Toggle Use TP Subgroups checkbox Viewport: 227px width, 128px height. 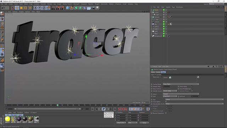[x=192, y=89]
